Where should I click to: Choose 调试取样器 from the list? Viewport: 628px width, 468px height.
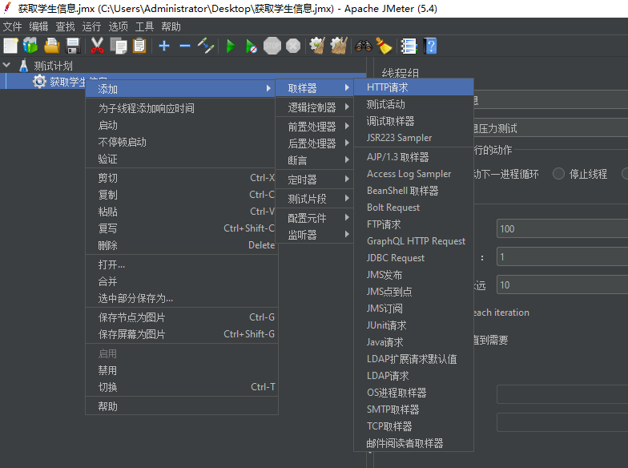[x=413, y=121]
